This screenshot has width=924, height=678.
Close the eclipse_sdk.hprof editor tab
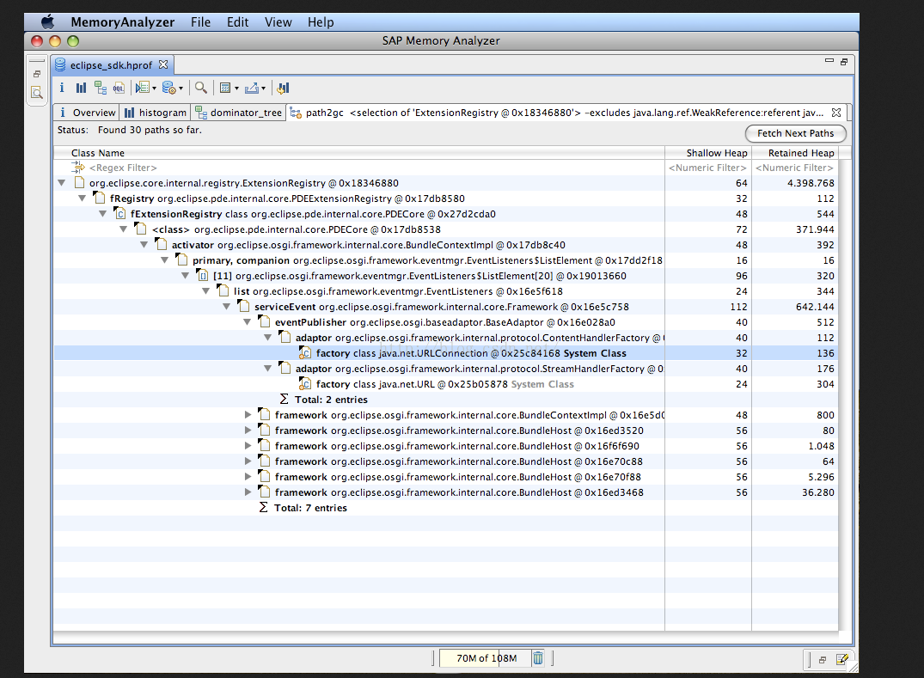[163, 64]
